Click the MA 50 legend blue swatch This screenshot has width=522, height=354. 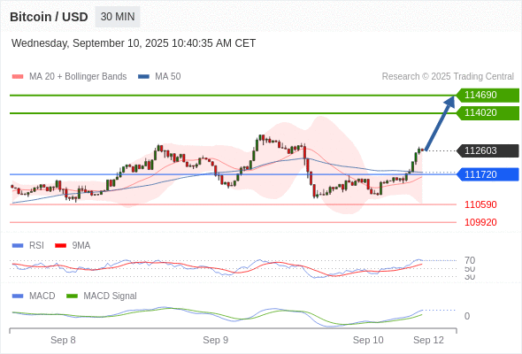[x=144, y=77]
